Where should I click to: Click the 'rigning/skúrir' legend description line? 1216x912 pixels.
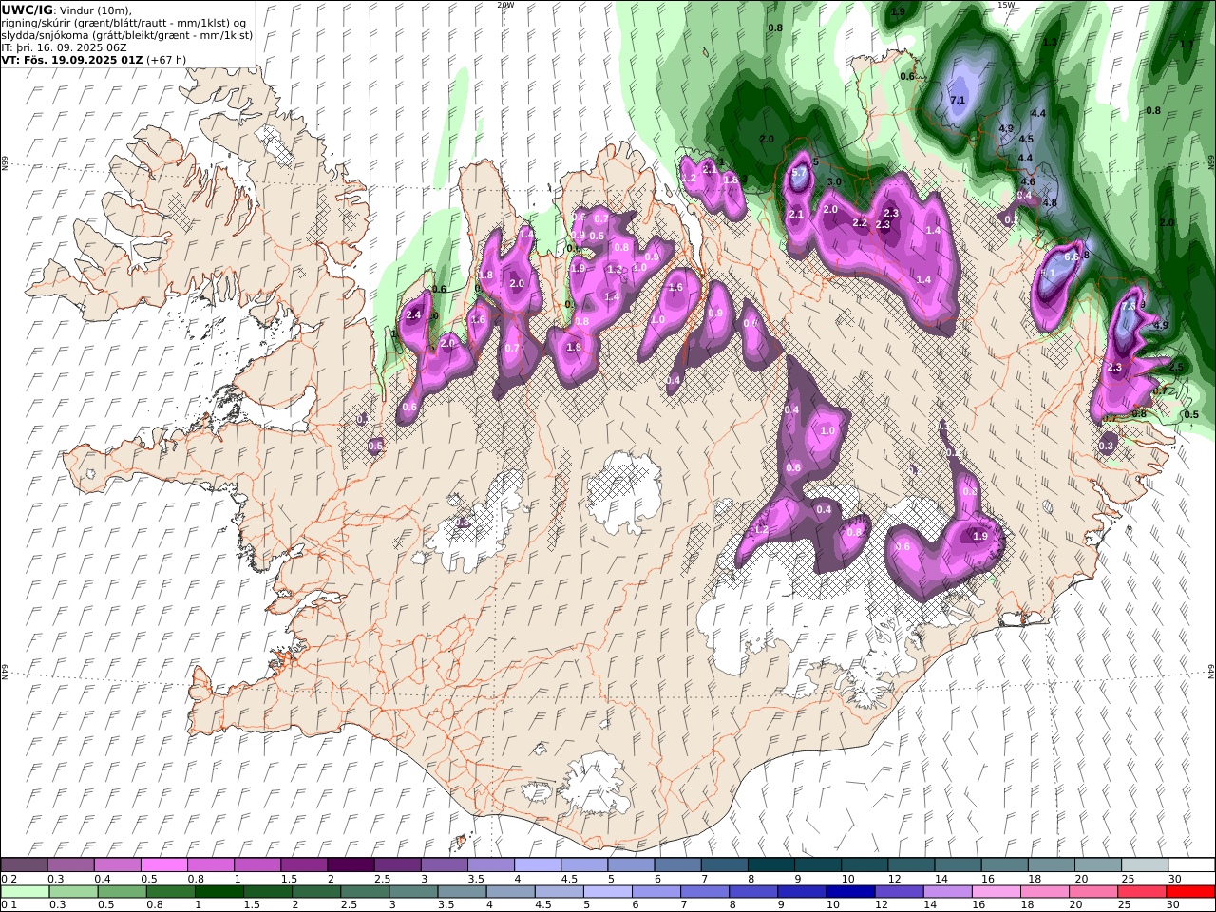click(x=124, y=23)
